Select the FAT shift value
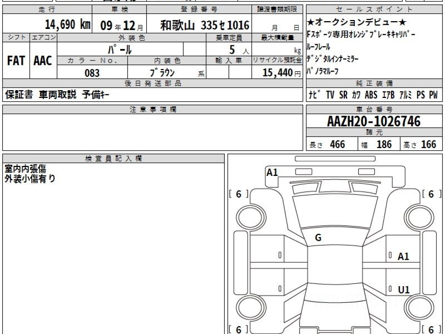445x334 pixels. click(x=16, y=61)
